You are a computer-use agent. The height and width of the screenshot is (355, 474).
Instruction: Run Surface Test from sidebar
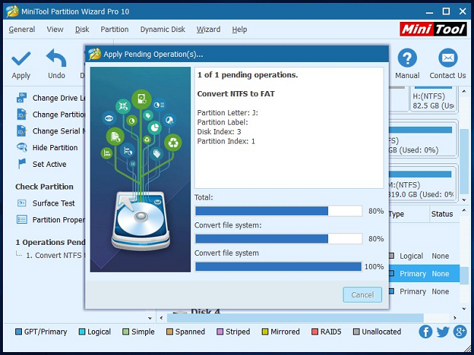click(53, 203)
